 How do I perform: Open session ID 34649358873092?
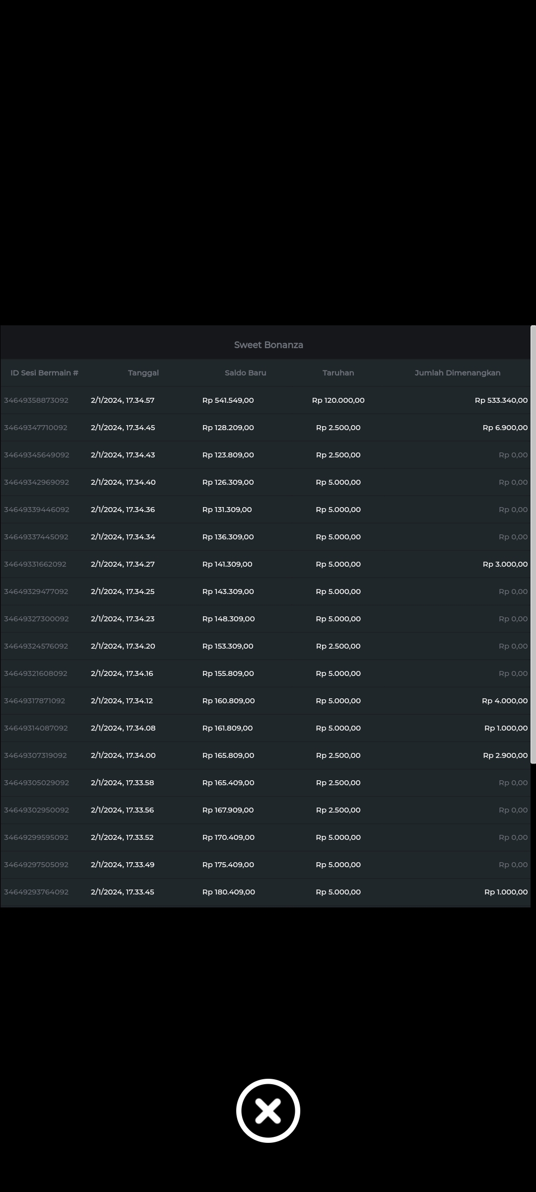[x=36, y=400]
